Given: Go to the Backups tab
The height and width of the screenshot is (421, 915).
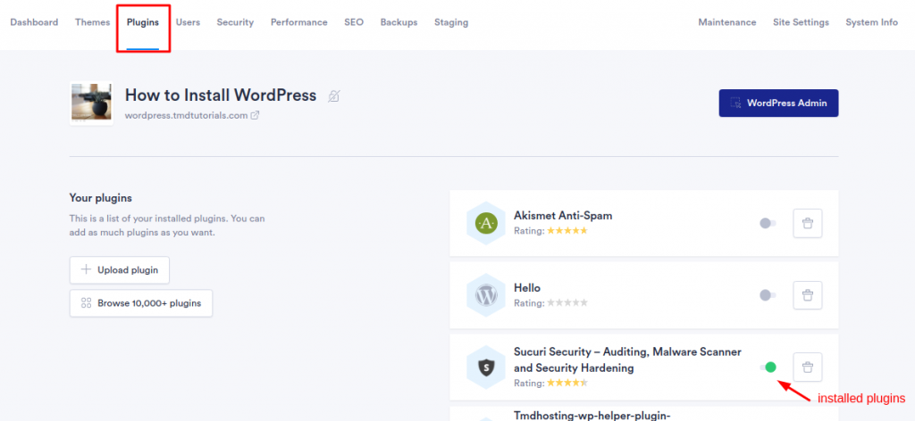Looking at the screenshot, I should [399, 22].
